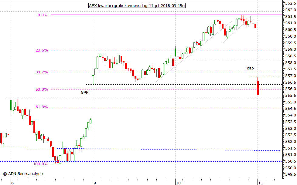Viewport: 297px width, 185px height.
Task: Click the date label '6' on the time axis
Action: click(x=12, y=183)
